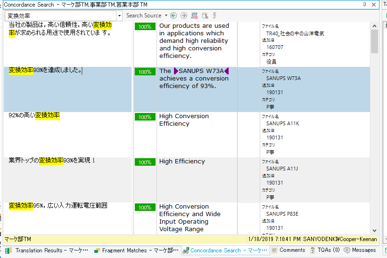Click timestamp '1/18/2019 7:10:41 PM' in status bar
387x258 pixels.
274,239
